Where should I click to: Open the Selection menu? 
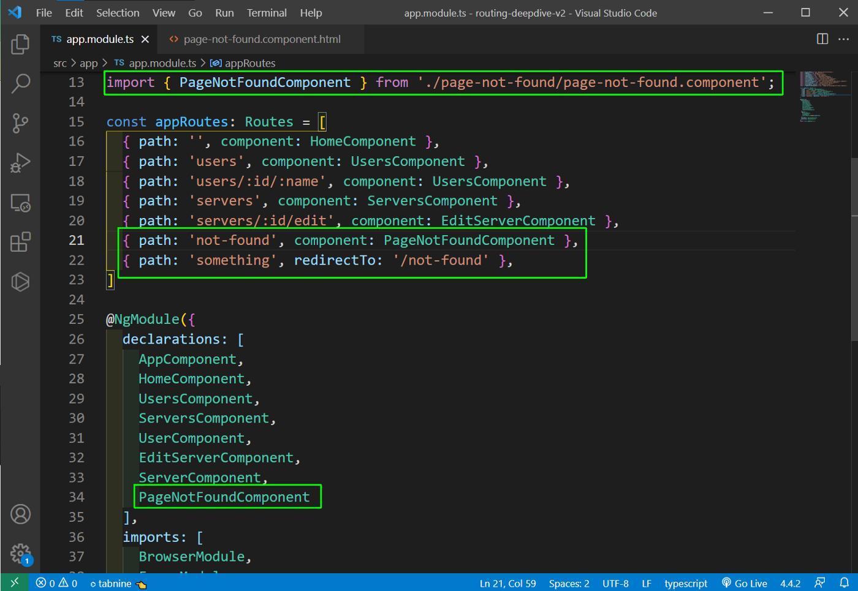coord(118,13)
